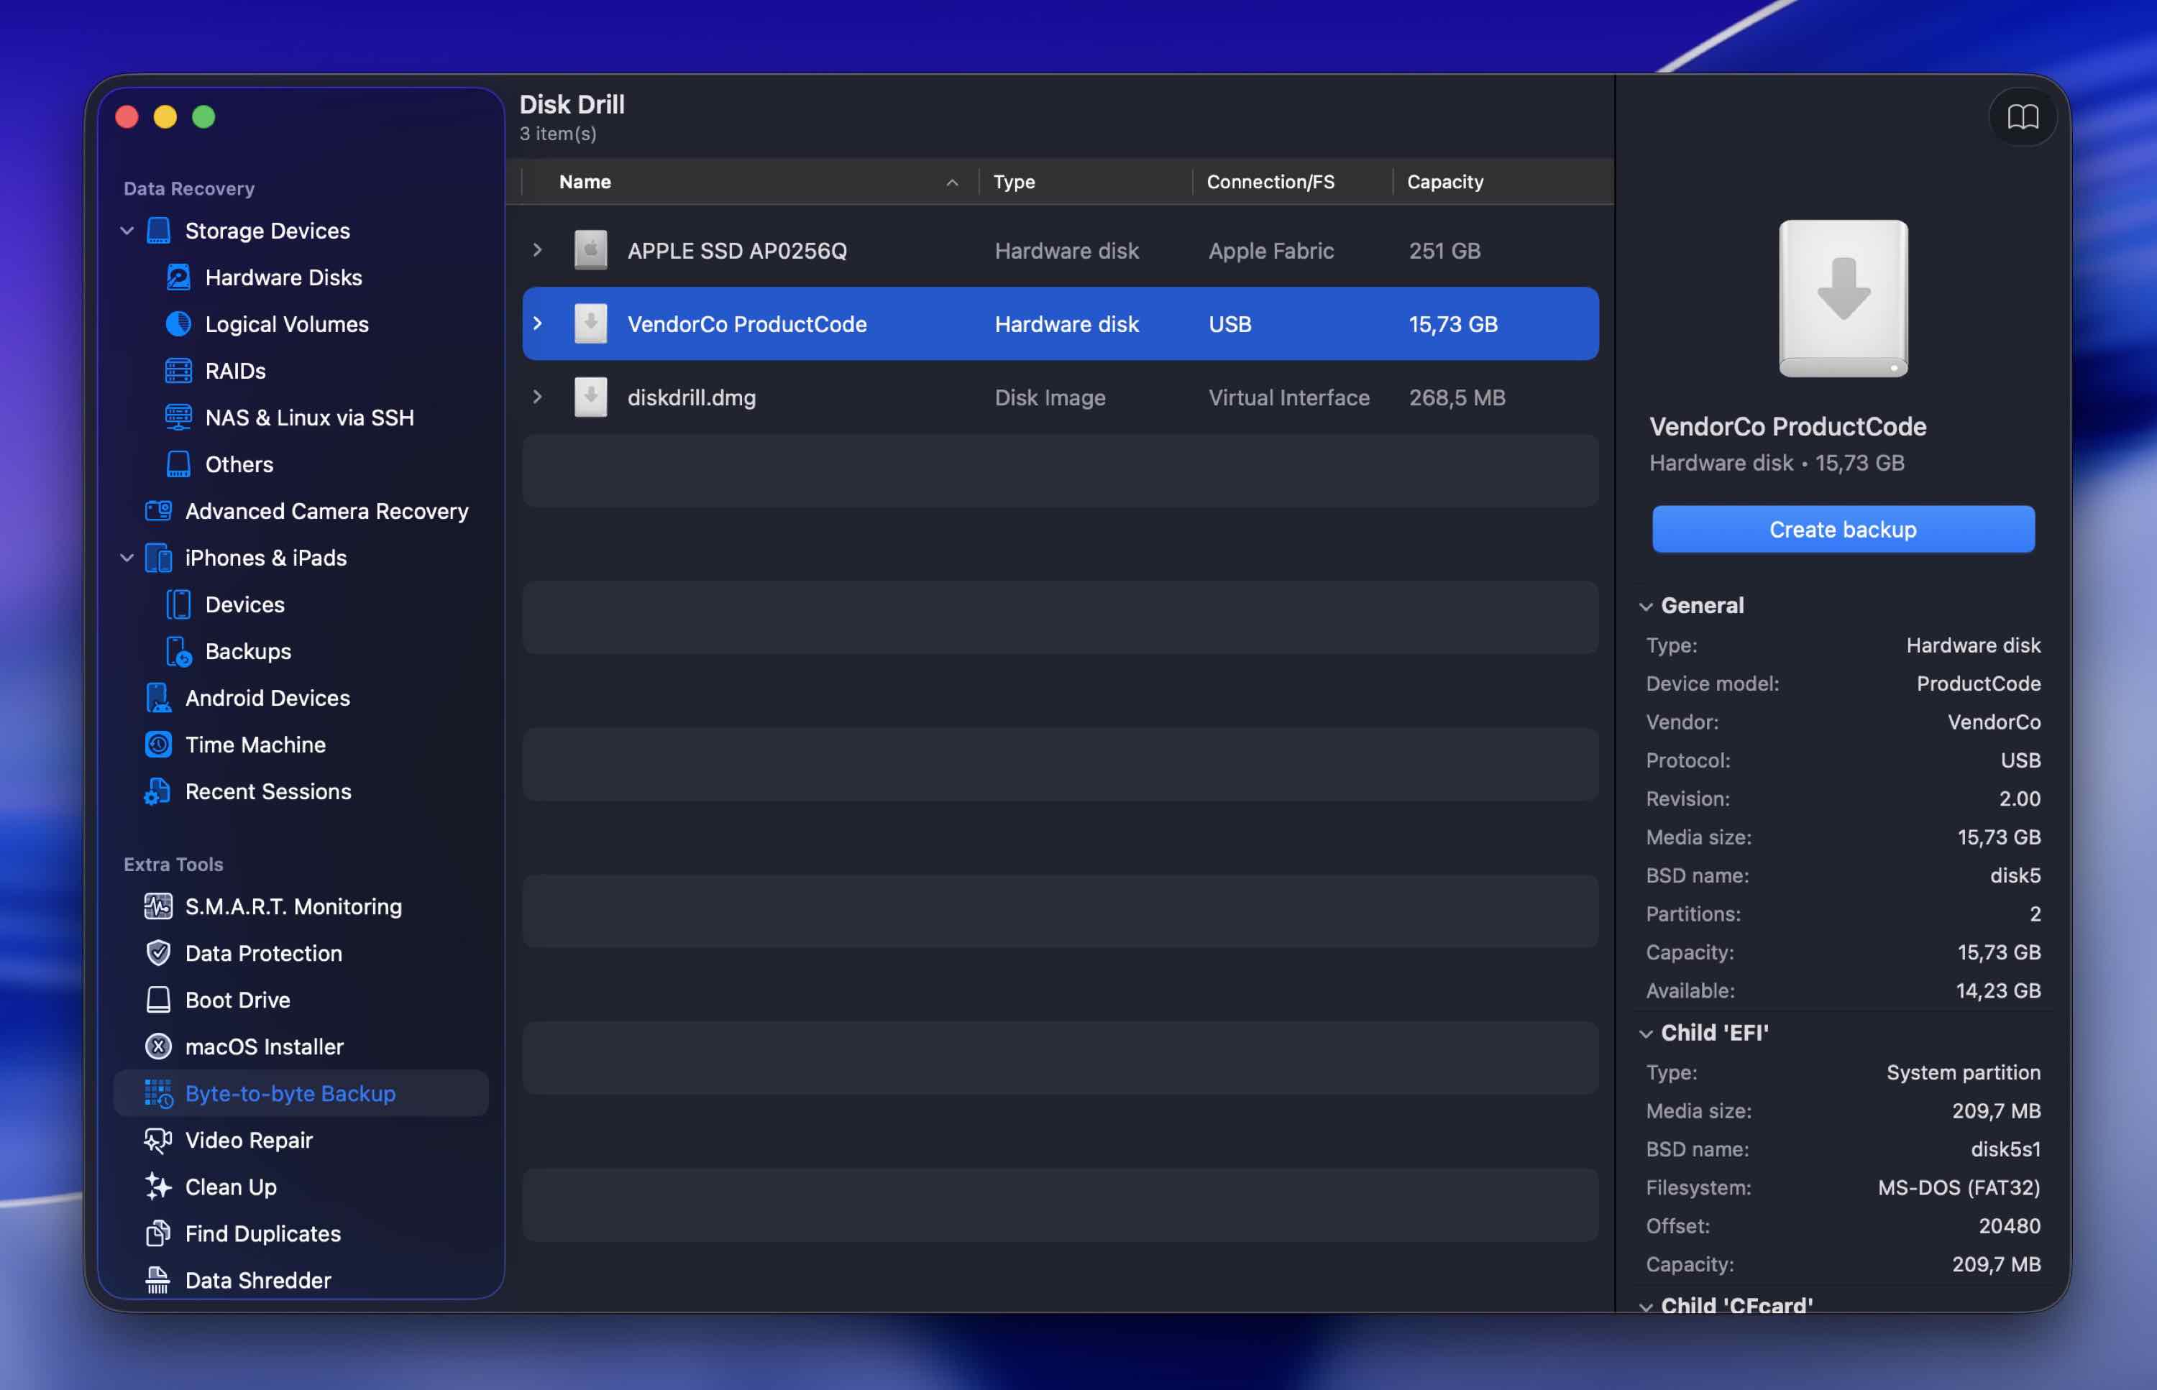Screen dimensions: 2157x1390
Task: Click the Byte-to-byte Backup icon
Action: point(158,1094)
